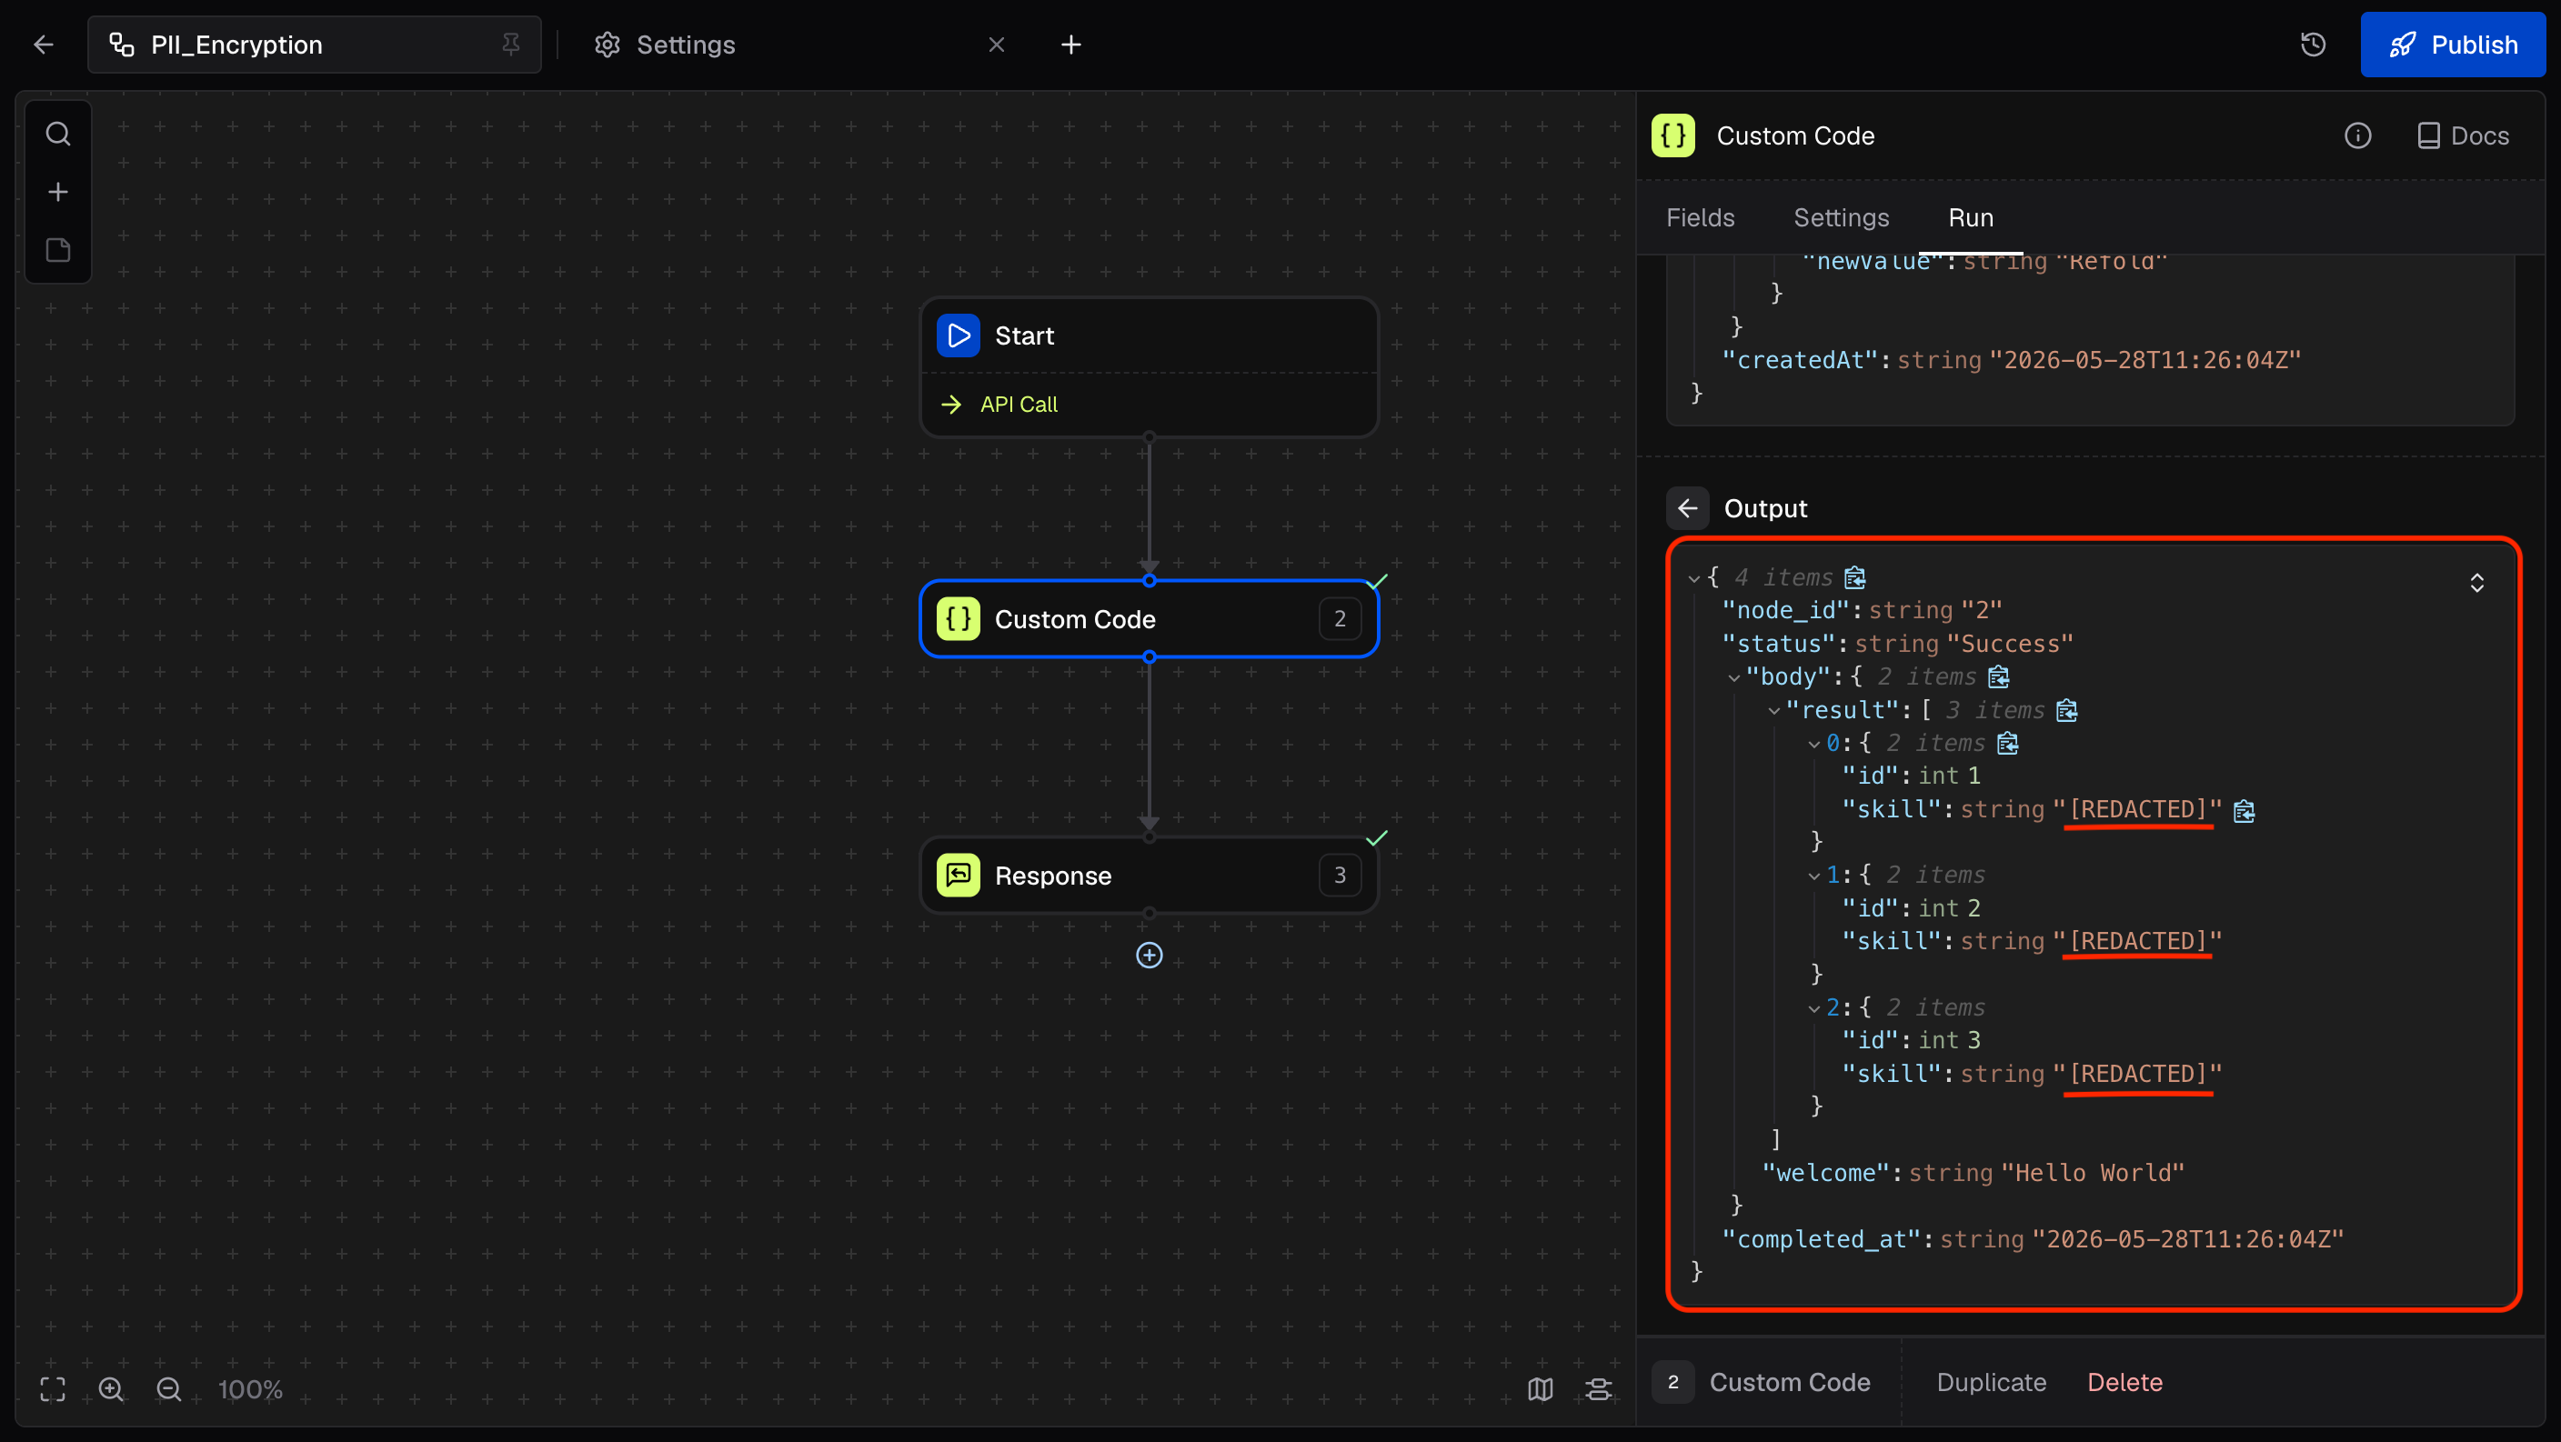
Task: Add a new tab with the plus icon
Action: tap(1070, 45)
